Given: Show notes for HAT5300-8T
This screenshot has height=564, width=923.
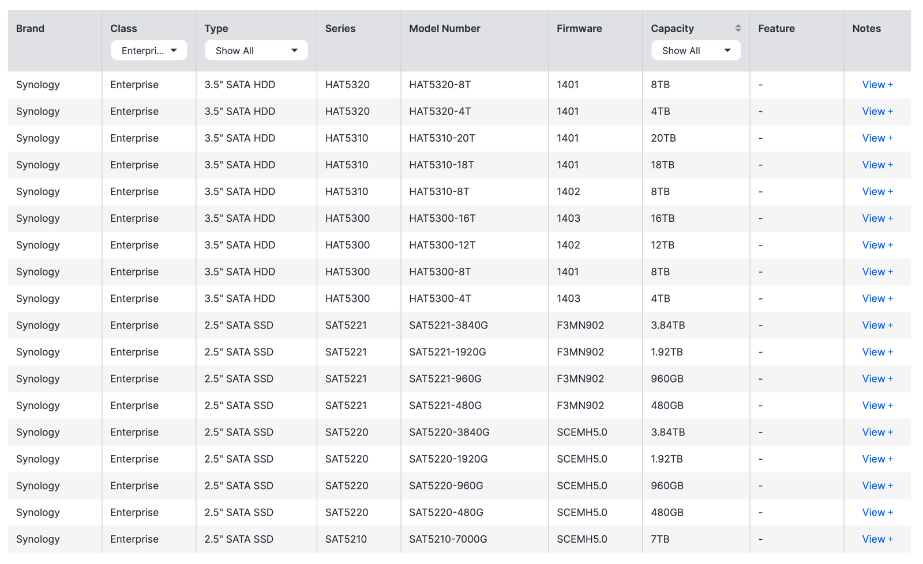Looking at the screenshot, I should (877, 272).
